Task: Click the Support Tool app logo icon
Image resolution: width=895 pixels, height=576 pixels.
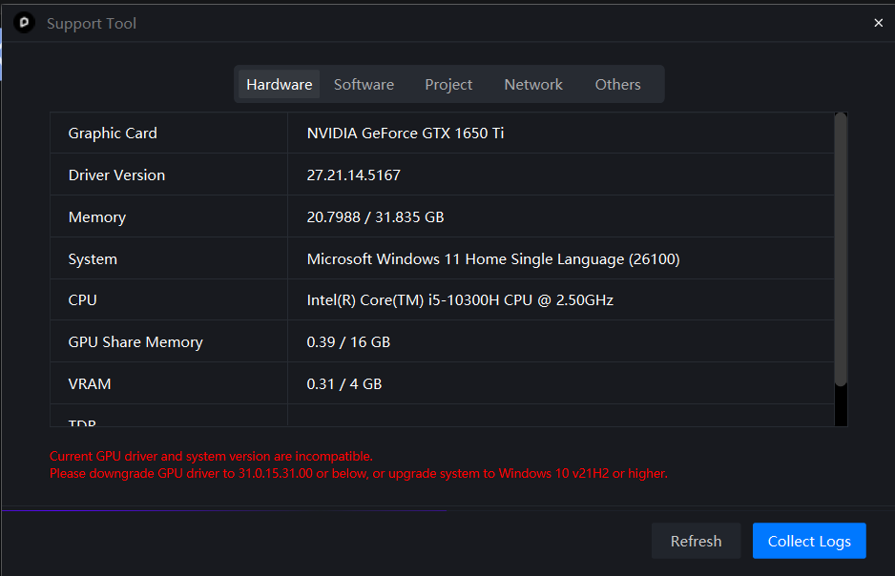Action: pyautogui.click(x=25, y=23)
